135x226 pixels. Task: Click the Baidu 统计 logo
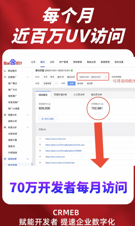(13, 62)
